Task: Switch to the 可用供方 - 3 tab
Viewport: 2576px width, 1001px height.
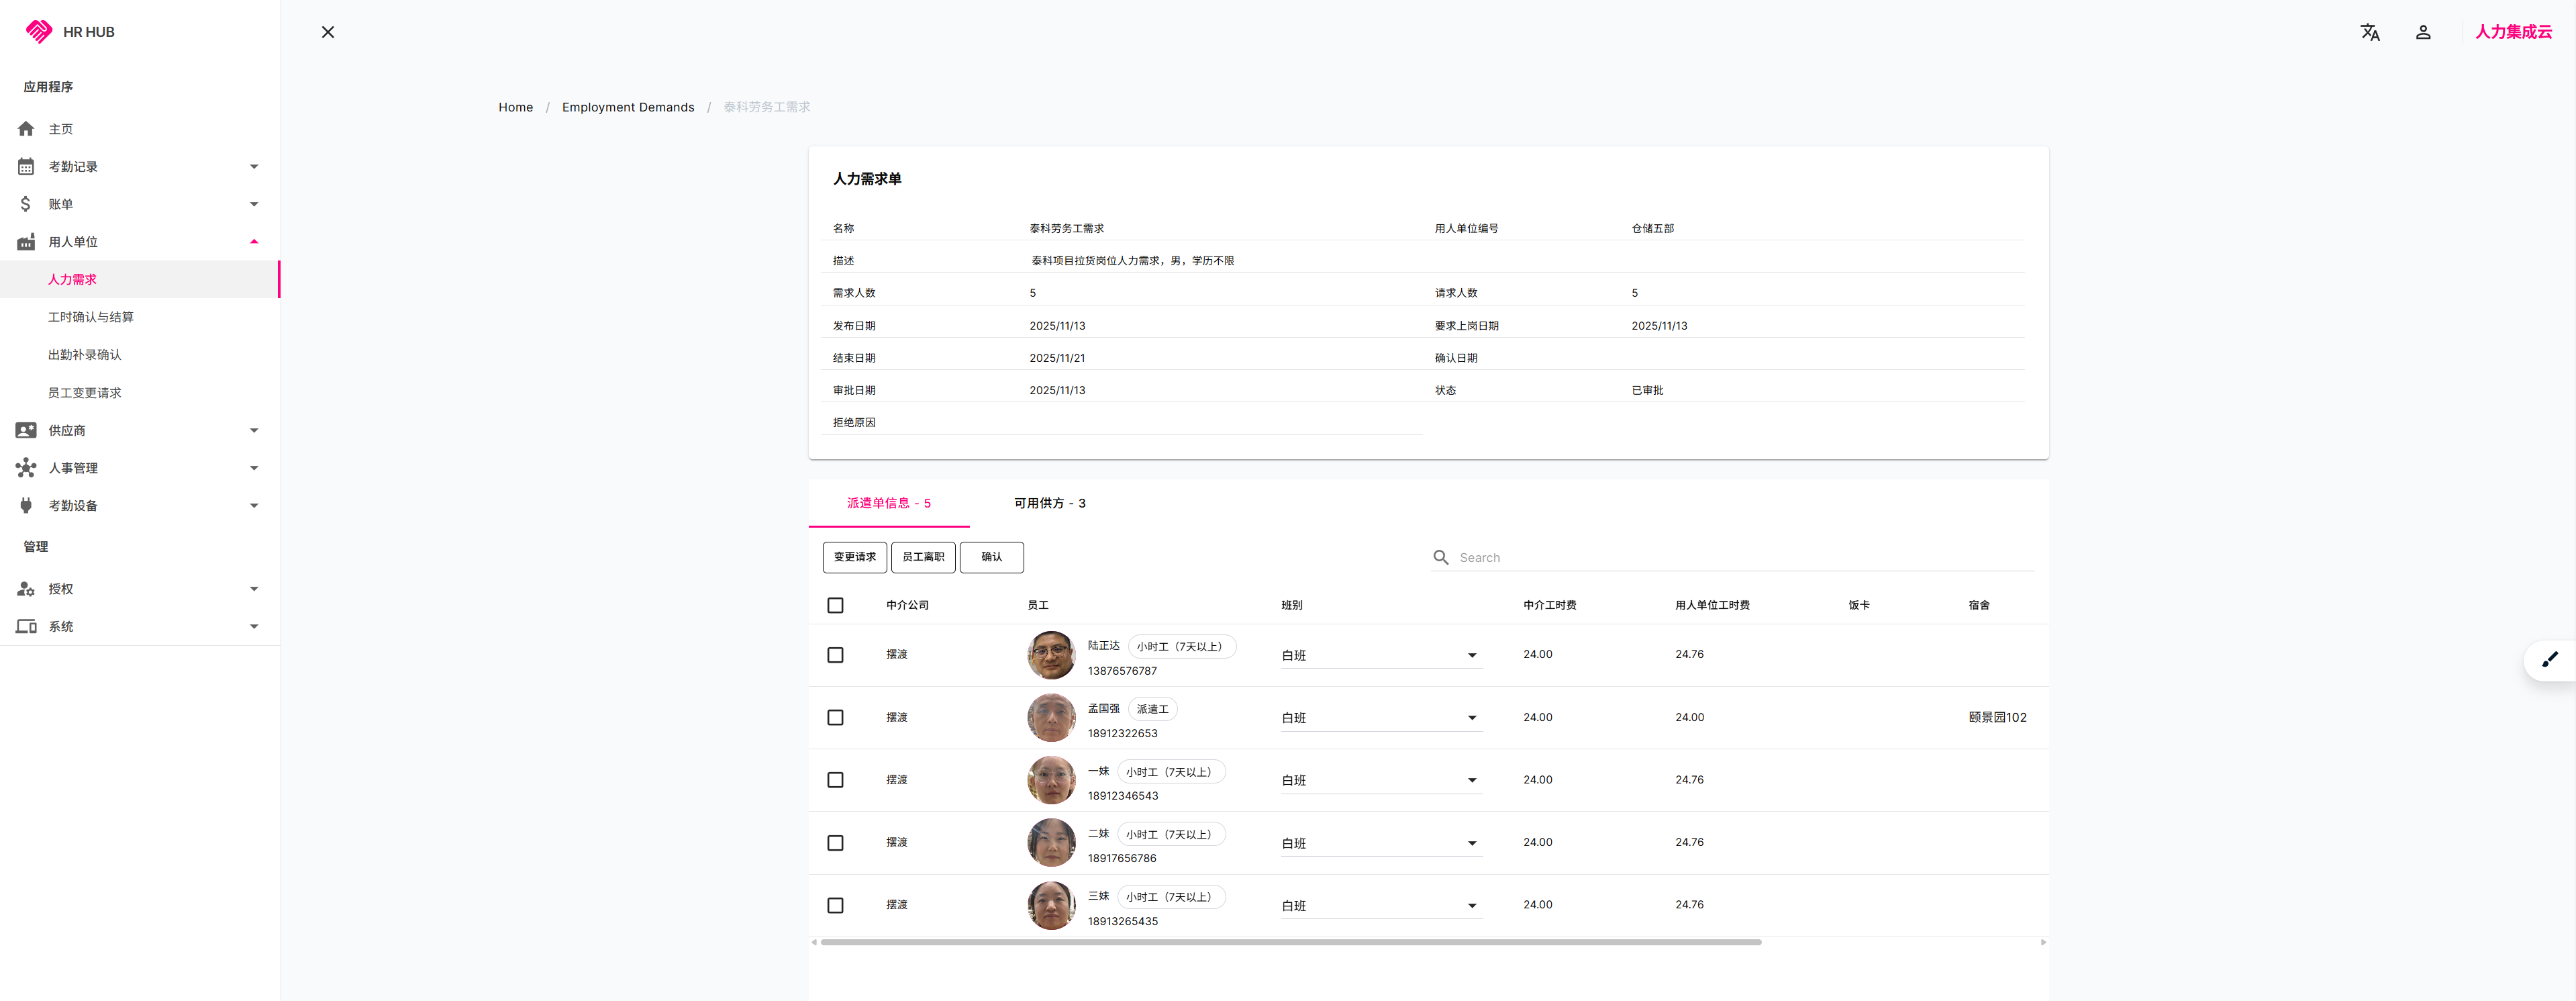Action: pyautogui.click(x=1049, y=503)
